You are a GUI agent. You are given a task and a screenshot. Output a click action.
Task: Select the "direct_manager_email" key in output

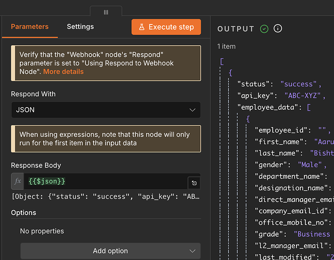(x=294, y=200)
